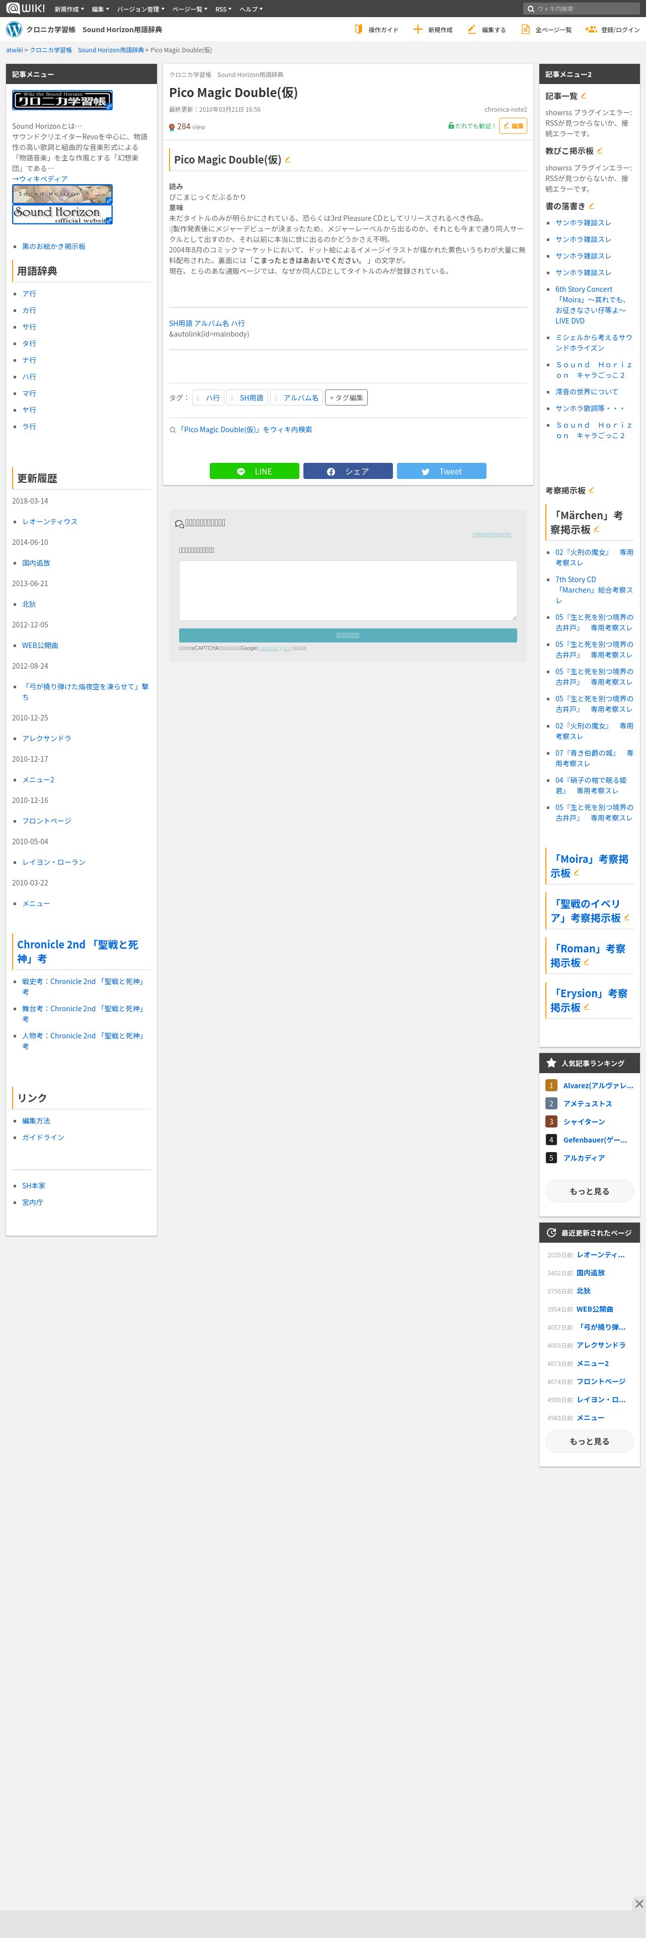Click もっと見る under 最近更新されたページ
The height and width of the screenshot is (1938, 646).
[590, 1441]
